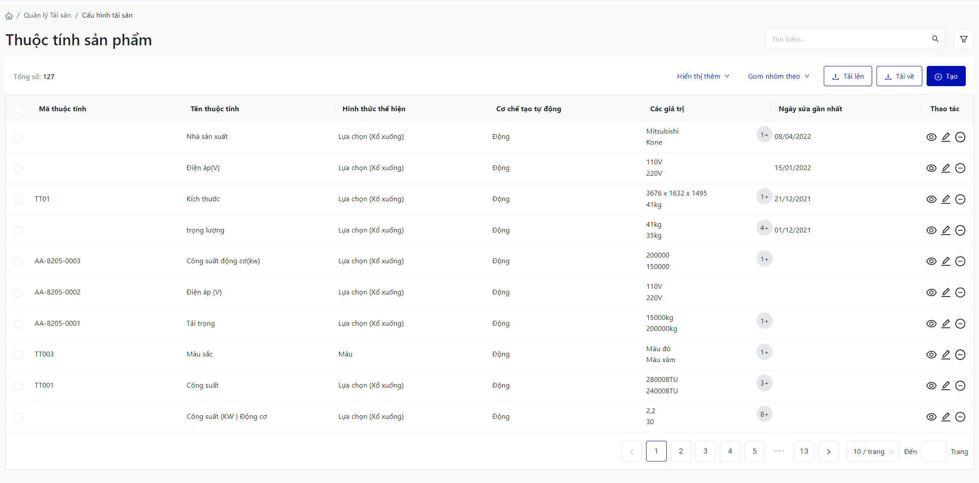Click the home breadcrumb icon
Image resolution: width=979 pixels, height=483 pixels.
click(x=9, y=16)
